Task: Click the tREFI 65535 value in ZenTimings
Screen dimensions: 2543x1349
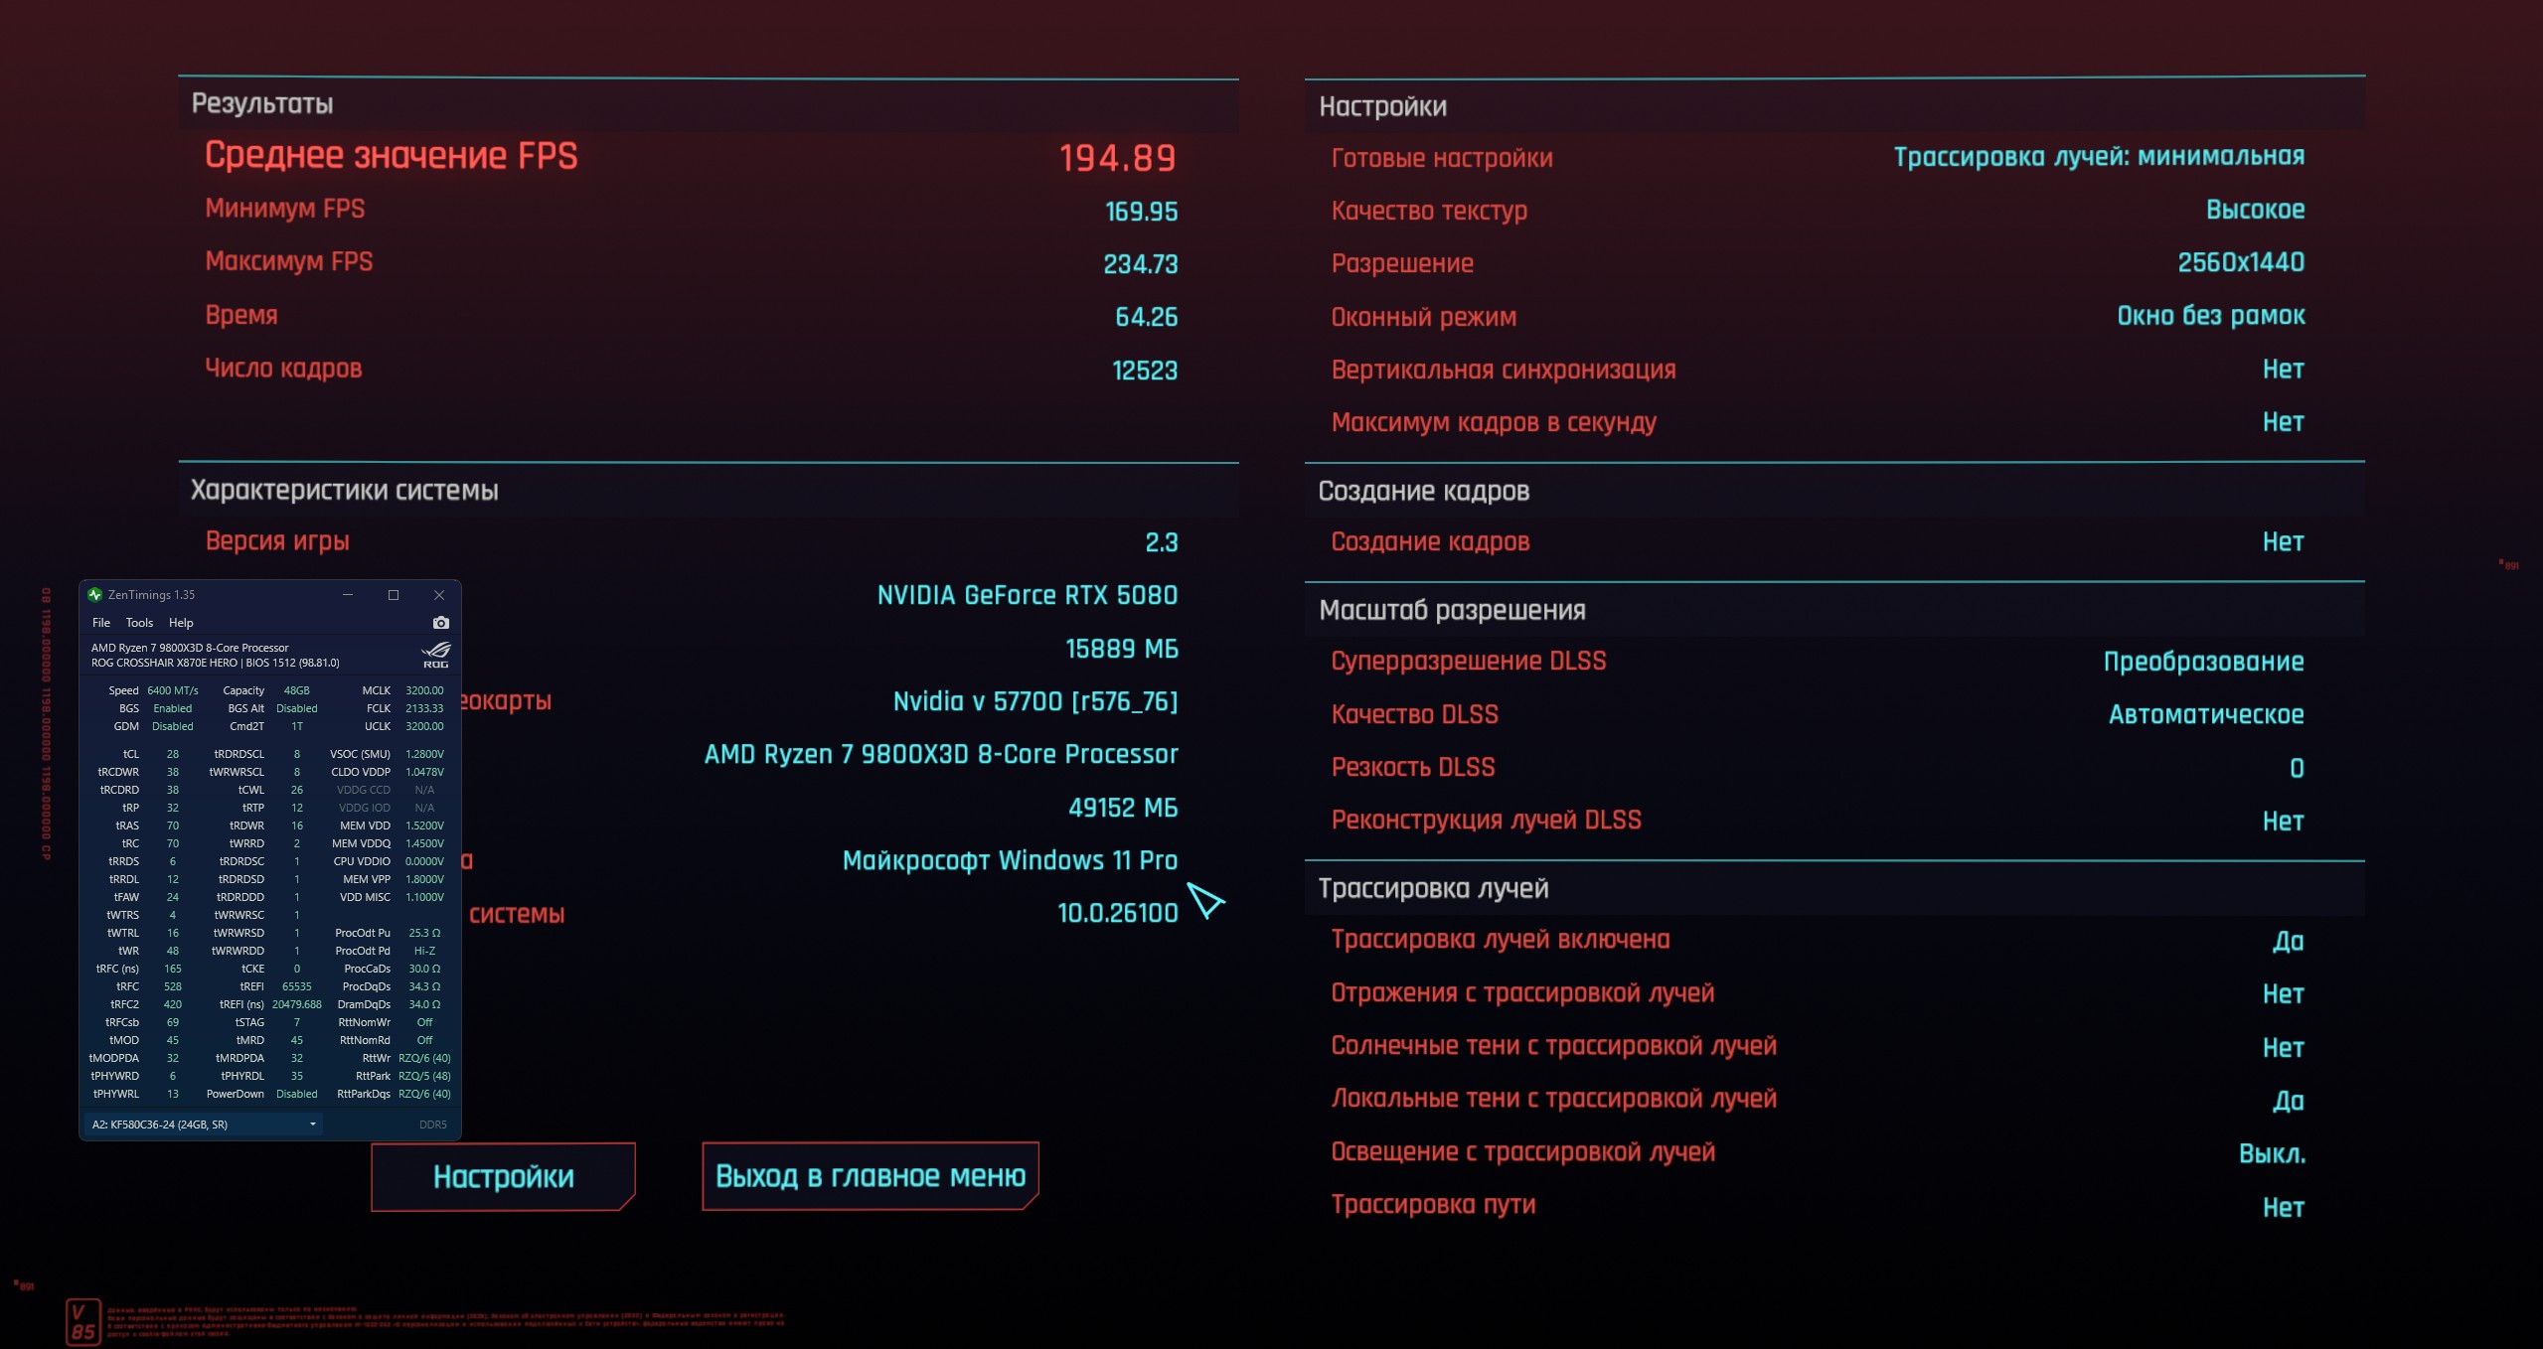Action: tap(296, 986)
